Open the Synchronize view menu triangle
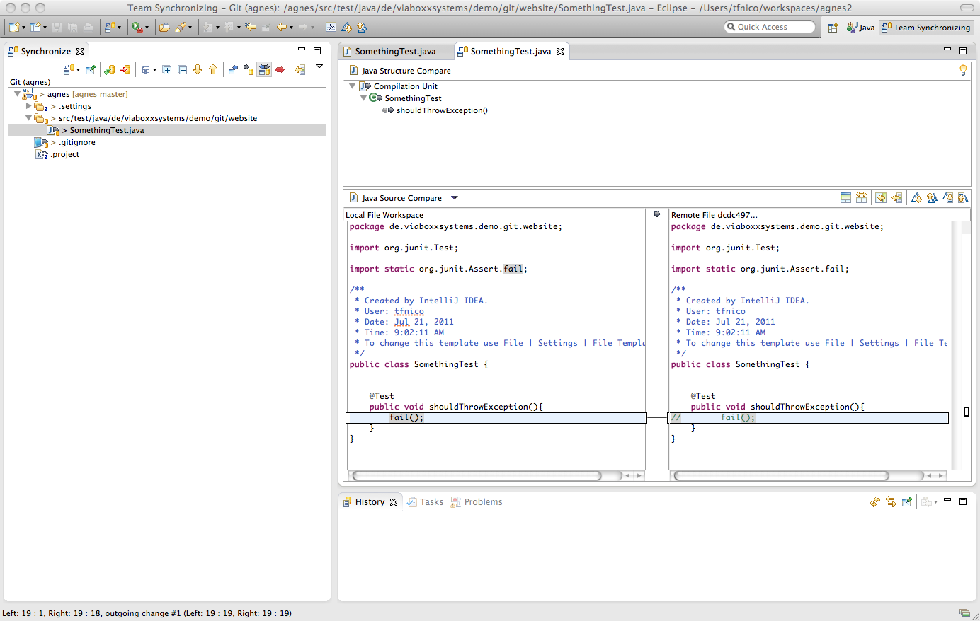The height and width of the screenshot is (621, 980). 319,66
